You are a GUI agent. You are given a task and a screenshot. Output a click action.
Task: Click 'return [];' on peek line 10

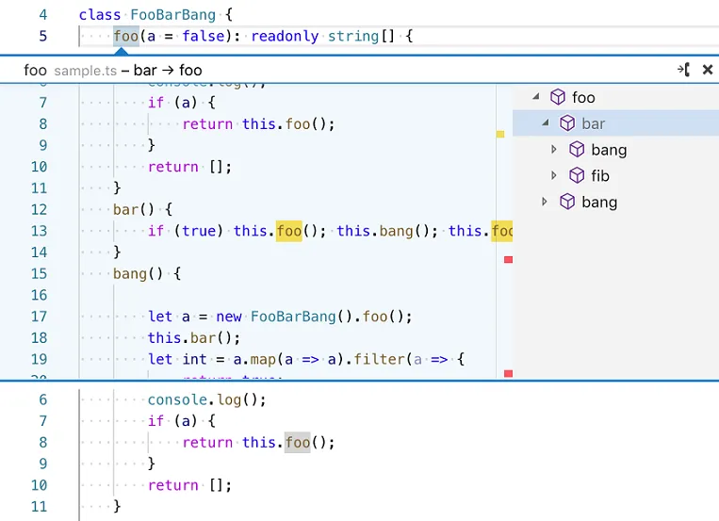coord(189,167)
